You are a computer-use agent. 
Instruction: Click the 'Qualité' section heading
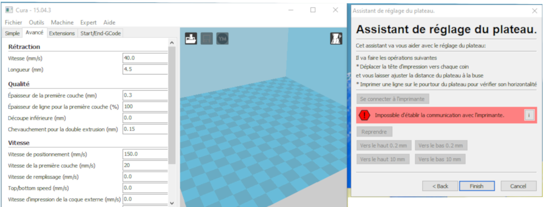[x=19, y=84]
